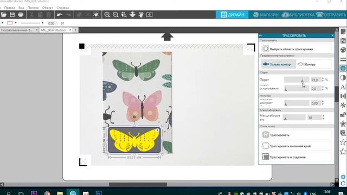Click the Порог value stepper arrows
Image resolution: width=347 pixels, height=195 pixels.
[323, 80]
